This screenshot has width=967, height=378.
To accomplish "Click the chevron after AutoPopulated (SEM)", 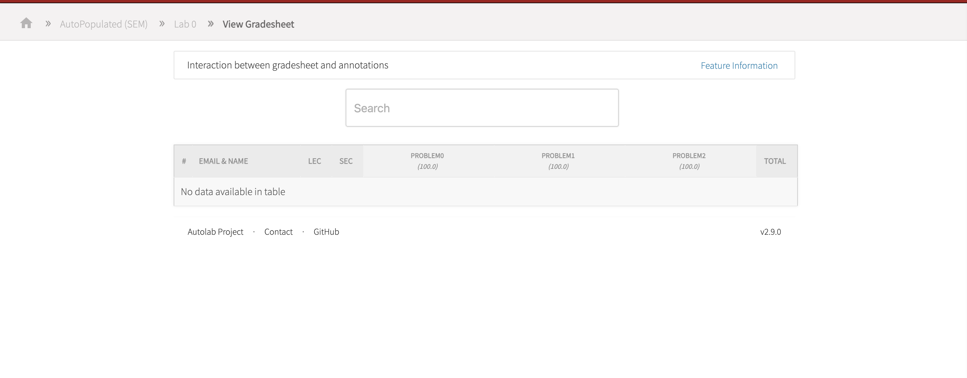I will click(x=161, y=23).
